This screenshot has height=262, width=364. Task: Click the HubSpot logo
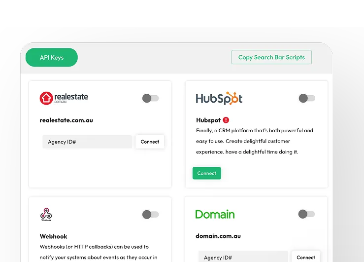click(x=219, y=98)
